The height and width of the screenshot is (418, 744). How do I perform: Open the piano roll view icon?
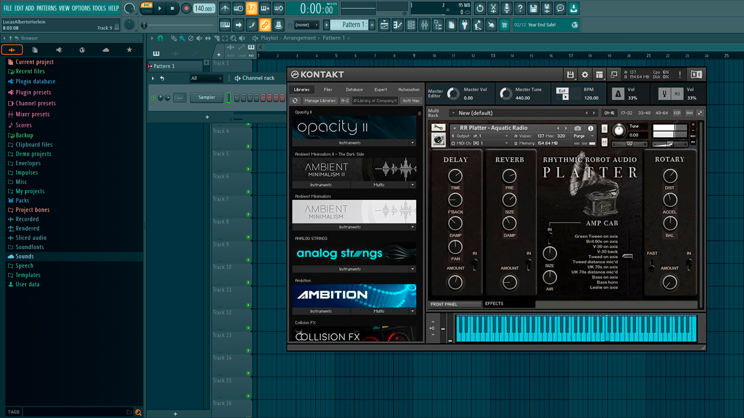(x=398, y=24)
